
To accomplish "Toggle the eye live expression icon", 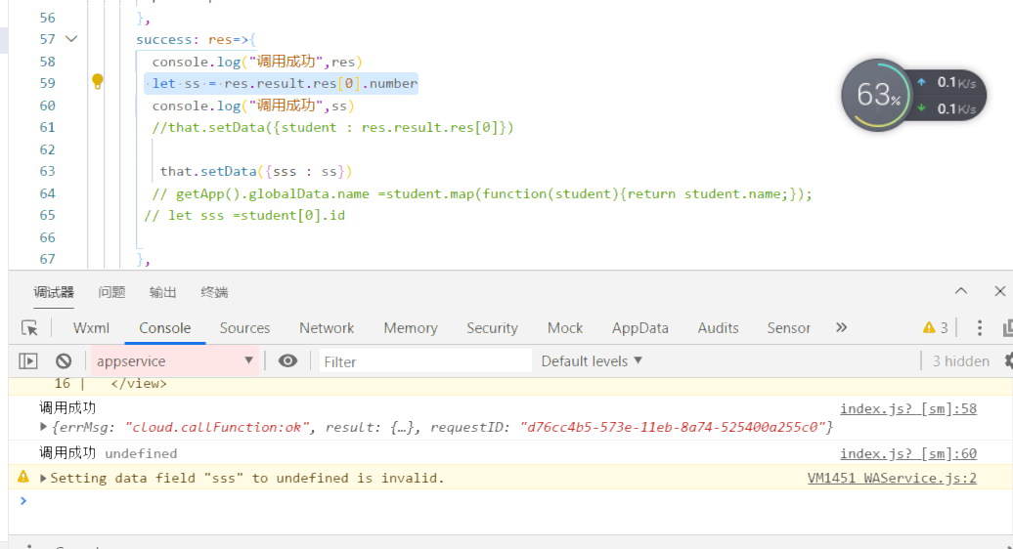I will (x=287, y=361).
